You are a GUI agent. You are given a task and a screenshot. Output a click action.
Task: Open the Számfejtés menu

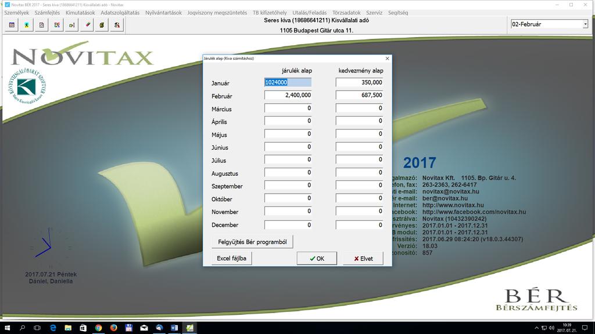(48, 13)
